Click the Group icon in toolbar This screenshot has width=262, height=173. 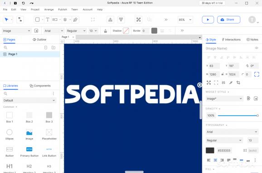(138, 19)
